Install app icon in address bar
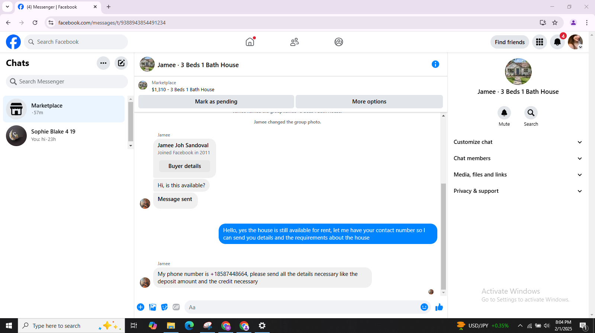The height and width of the screenshot is (333, 595). pyautogui.click(x=543, y=23)
